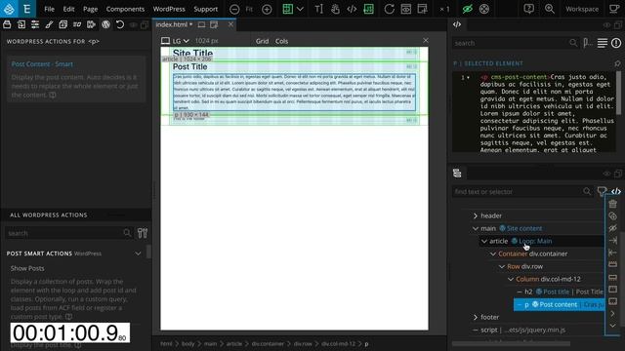Collapse the article node in tree
Screen dimensions: 625x351
484,241
